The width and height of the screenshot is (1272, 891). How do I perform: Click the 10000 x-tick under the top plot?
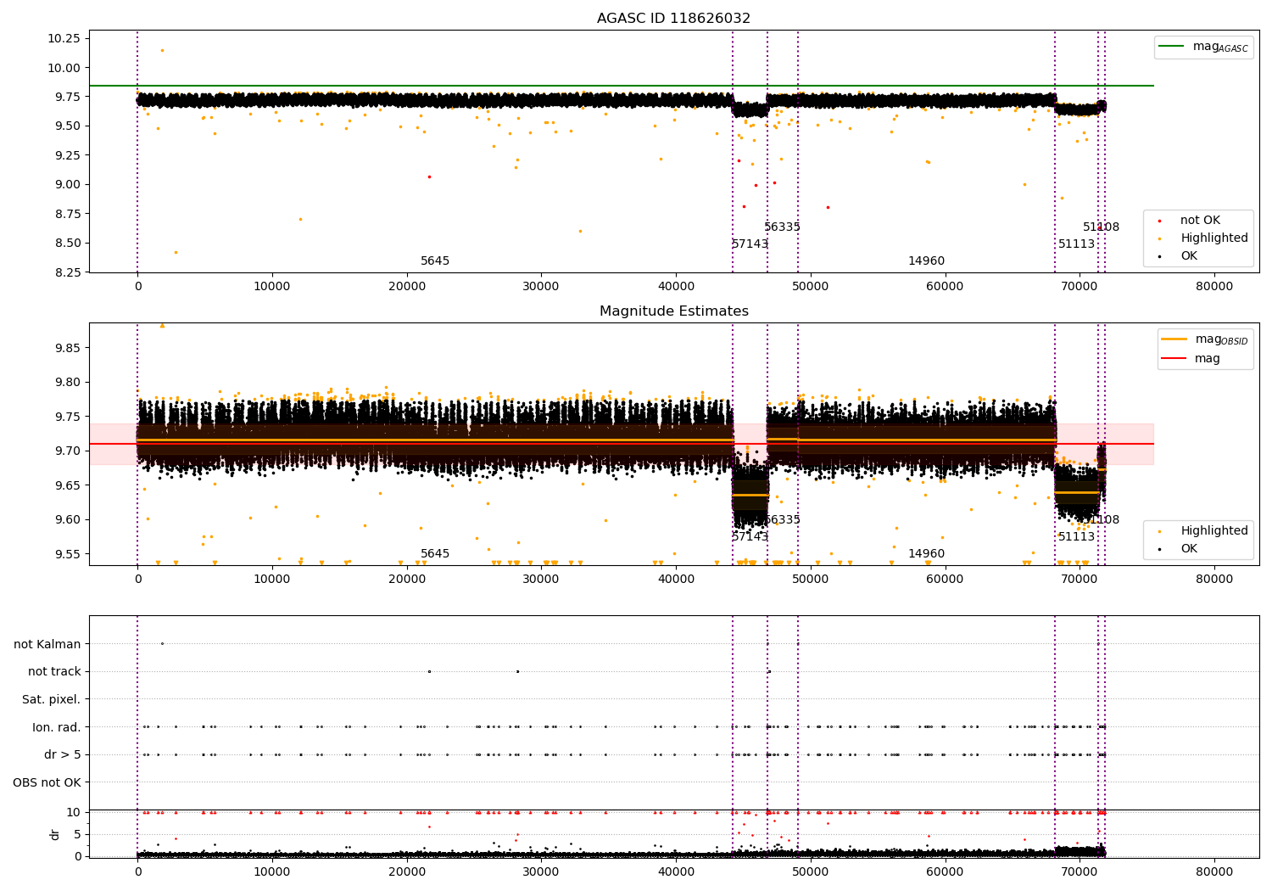point(272,287)
